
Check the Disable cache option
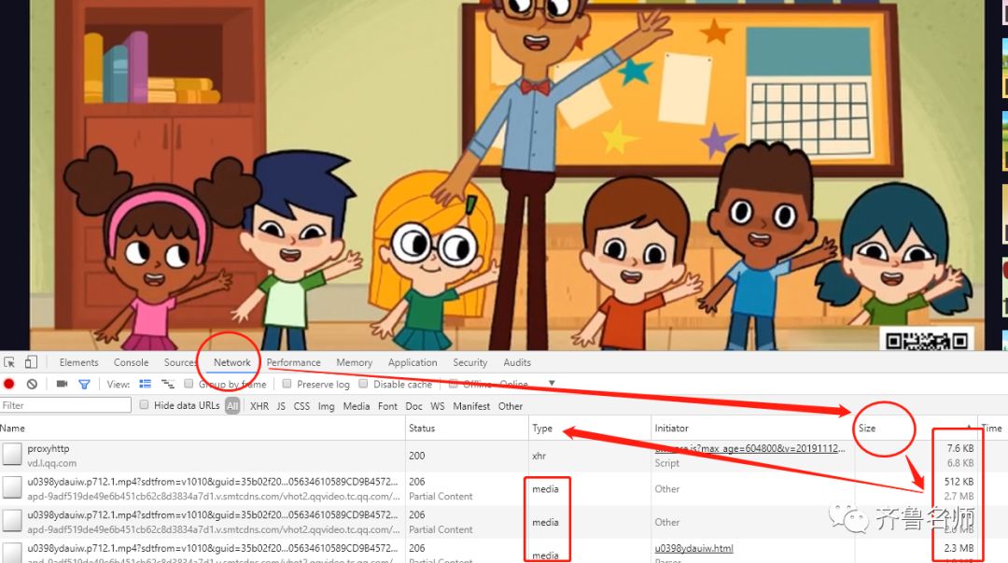tap(363, 384)
